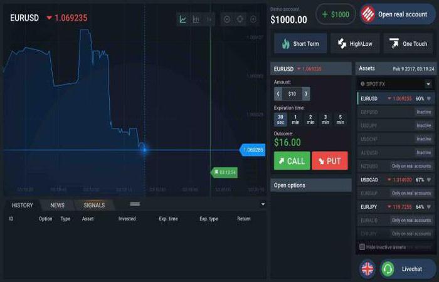439x282 pixels.
Task: Select the High\Low trading mode
Action: point(355,43)
